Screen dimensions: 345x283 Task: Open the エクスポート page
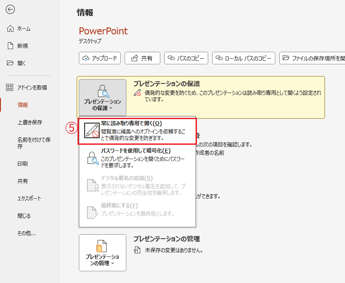point(29,198)
